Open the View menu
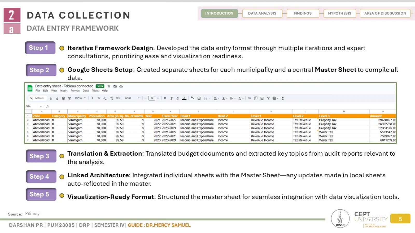Screen dimensions: 415x233 point(54,91)
